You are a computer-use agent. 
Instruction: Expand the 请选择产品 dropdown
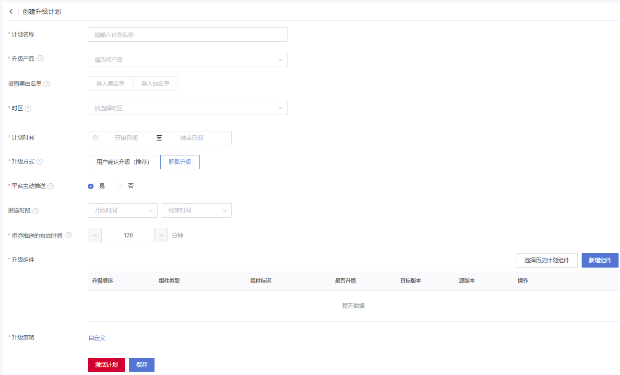click(188, 60)
